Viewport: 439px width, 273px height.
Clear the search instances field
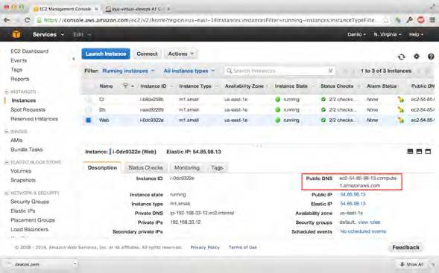[330, 71]
